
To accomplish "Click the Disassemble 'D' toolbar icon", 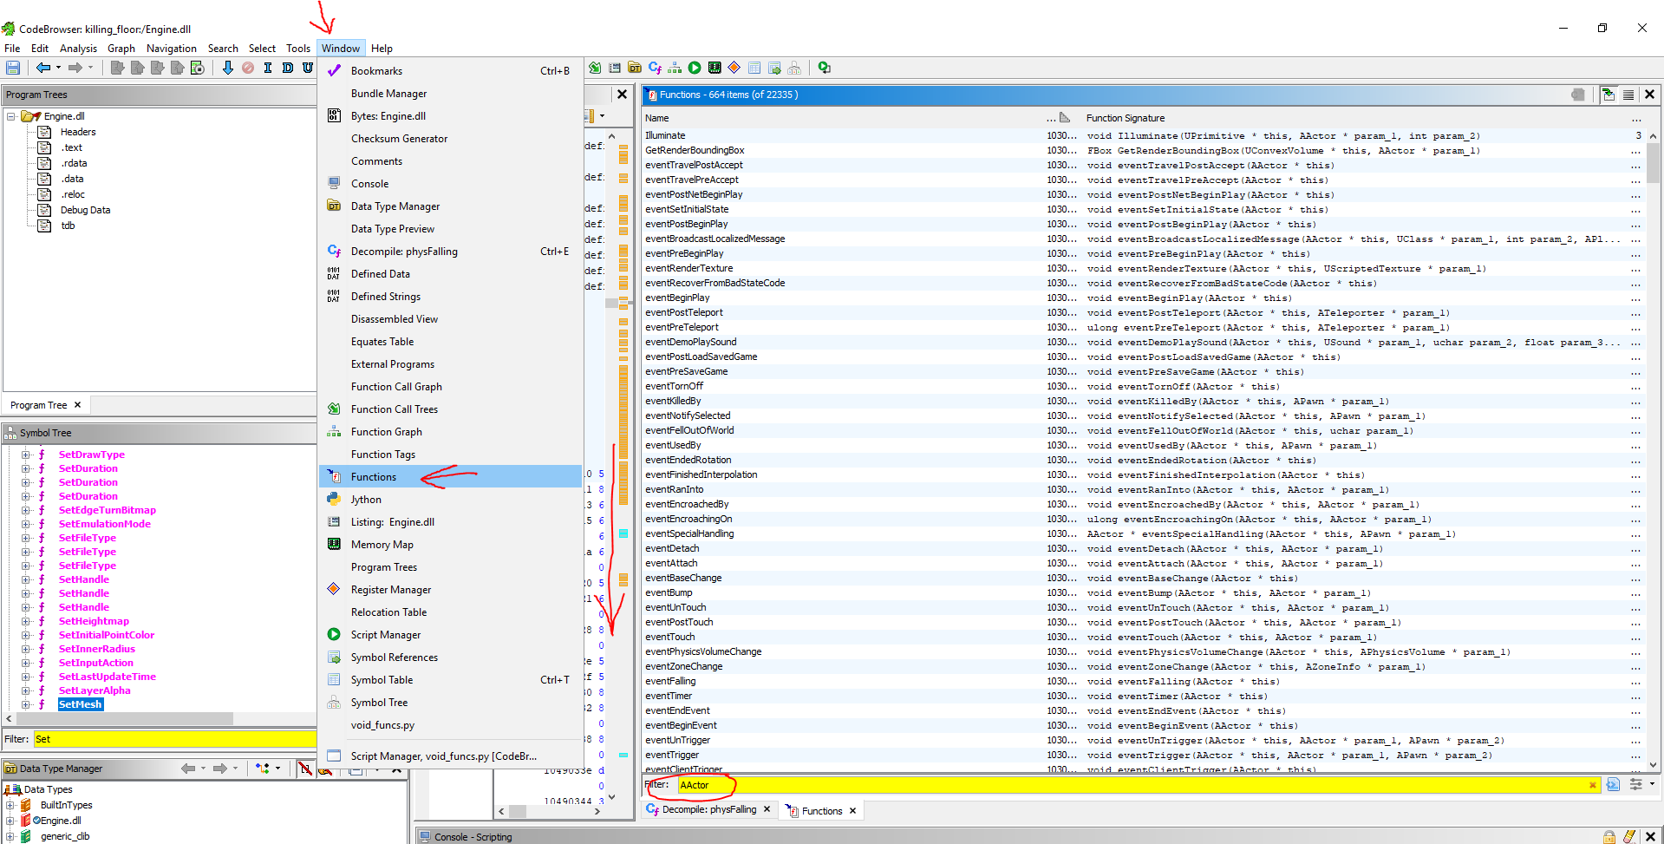I will click(x=288, y=68).
